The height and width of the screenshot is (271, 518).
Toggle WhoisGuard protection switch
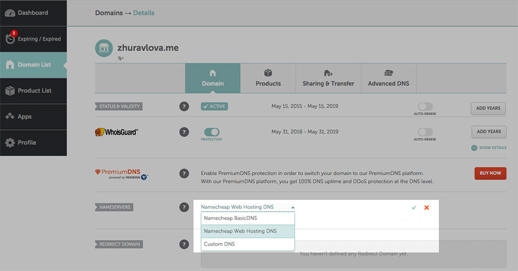(x=211, y=132)
